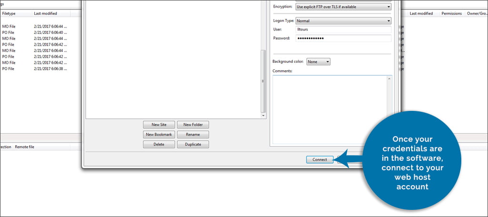Duplicate the selected site
The width and height of the screenshot is (488, 217).
point(193,144)
